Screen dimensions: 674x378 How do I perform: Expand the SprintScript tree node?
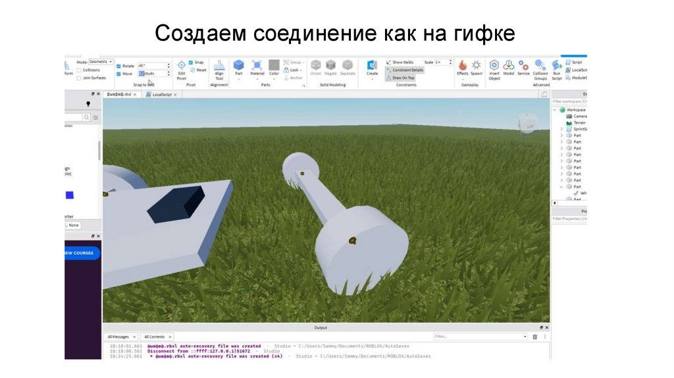coord(561,129)
